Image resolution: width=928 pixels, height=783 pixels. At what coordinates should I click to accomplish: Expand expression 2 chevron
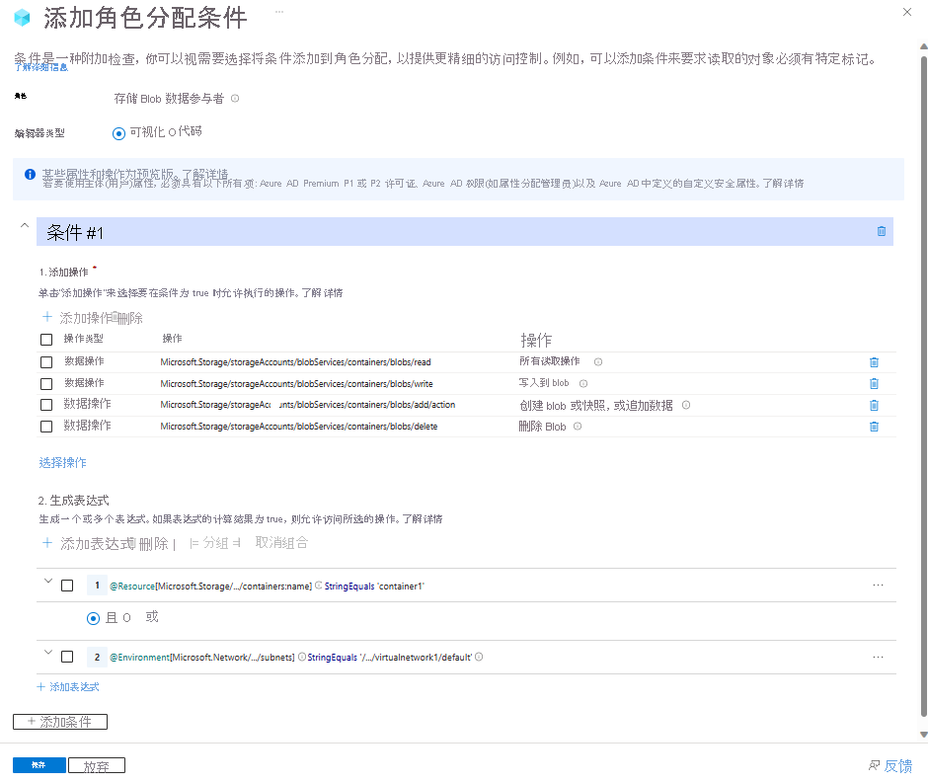click(46, 653)
